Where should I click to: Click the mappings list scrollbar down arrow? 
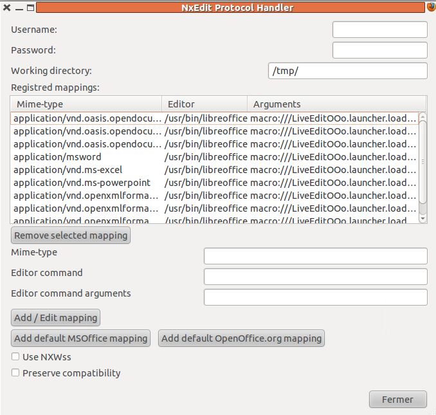[x=422, y=219]
